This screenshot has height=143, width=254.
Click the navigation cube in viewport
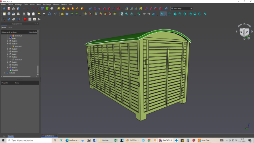[x=244, y=32]
